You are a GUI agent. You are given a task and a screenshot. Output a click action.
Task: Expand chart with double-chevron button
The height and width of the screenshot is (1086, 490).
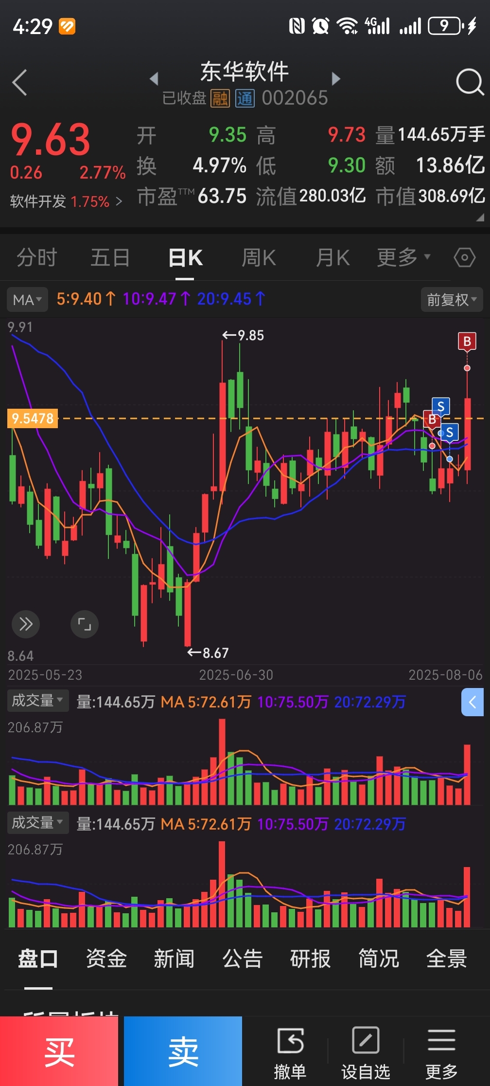[26, 624]
